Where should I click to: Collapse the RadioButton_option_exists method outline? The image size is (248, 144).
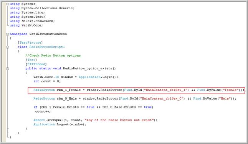pyautogui.click(x=7, y=69)
